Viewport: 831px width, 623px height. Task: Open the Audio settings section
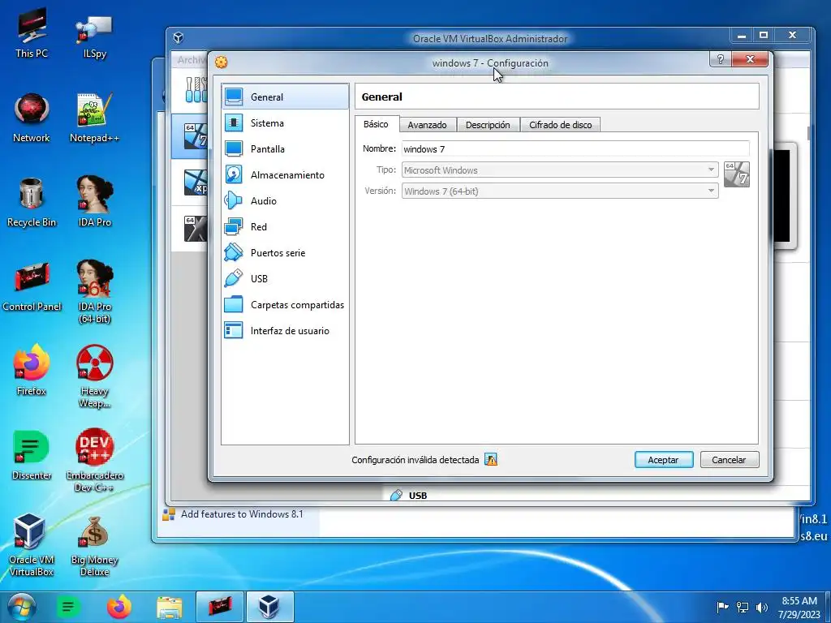[285, 201]
